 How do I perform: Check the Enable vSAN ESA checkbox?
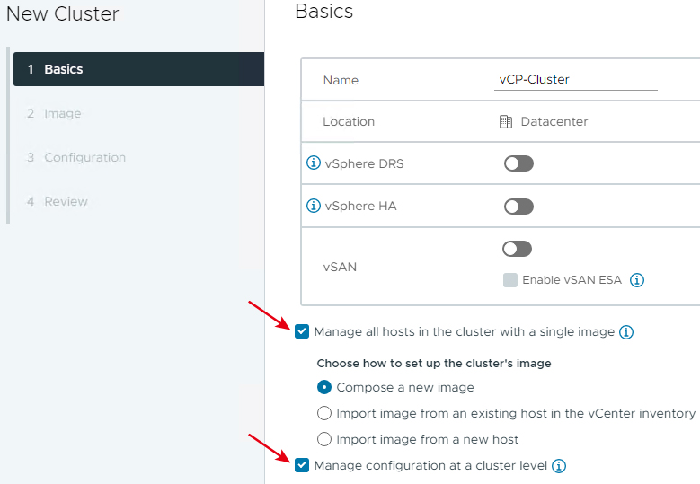[509, 280]
